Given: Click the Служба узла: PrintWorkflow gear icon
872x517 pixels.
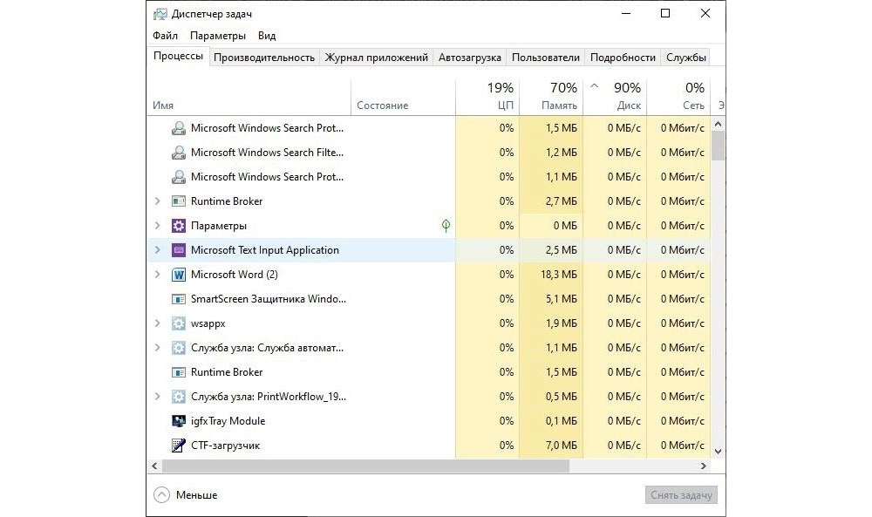Looking at the screenshot, I should coord(179,397).
